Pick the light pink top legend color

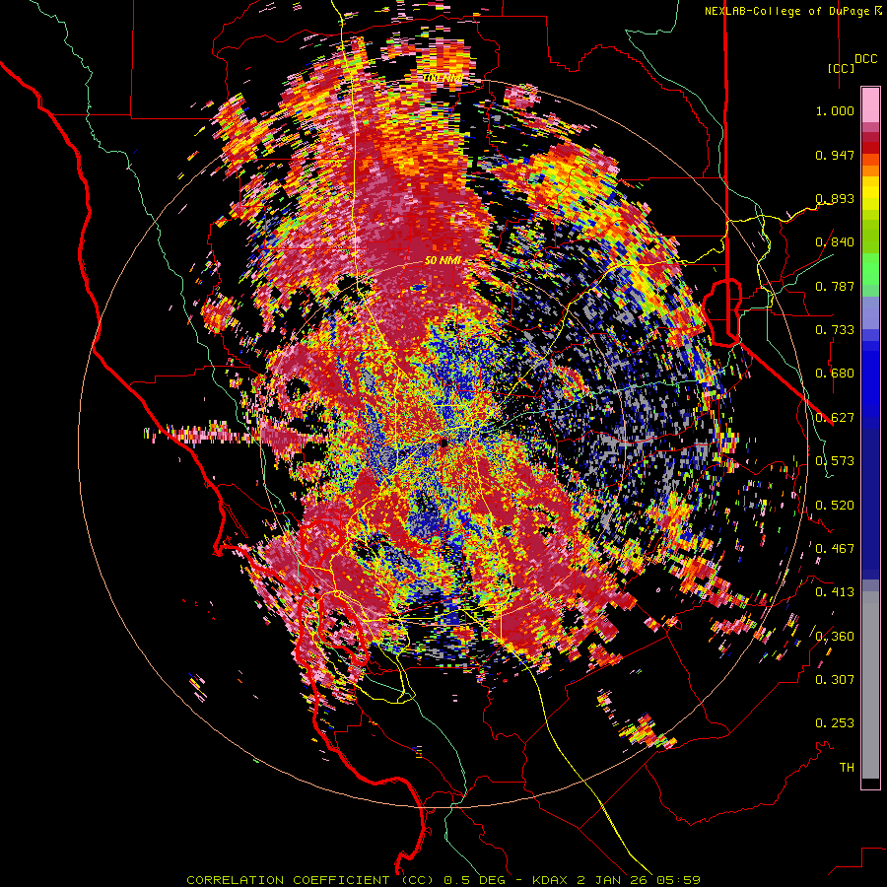870,104
